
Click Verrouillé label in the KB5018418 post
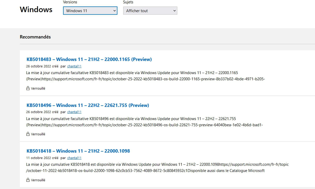38,180
